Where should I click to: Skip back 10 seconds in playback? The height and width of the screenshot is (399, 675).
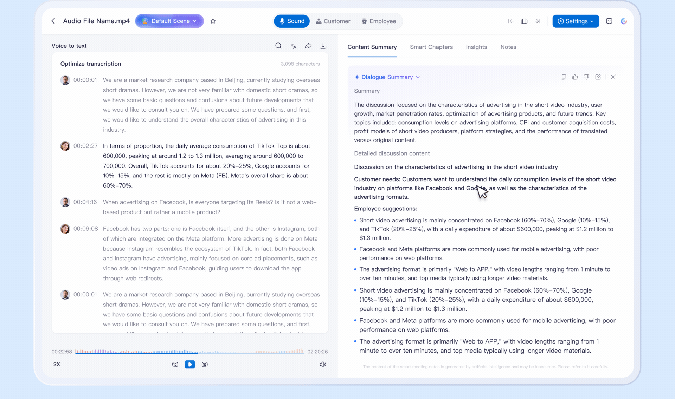[x=175, y=365]
